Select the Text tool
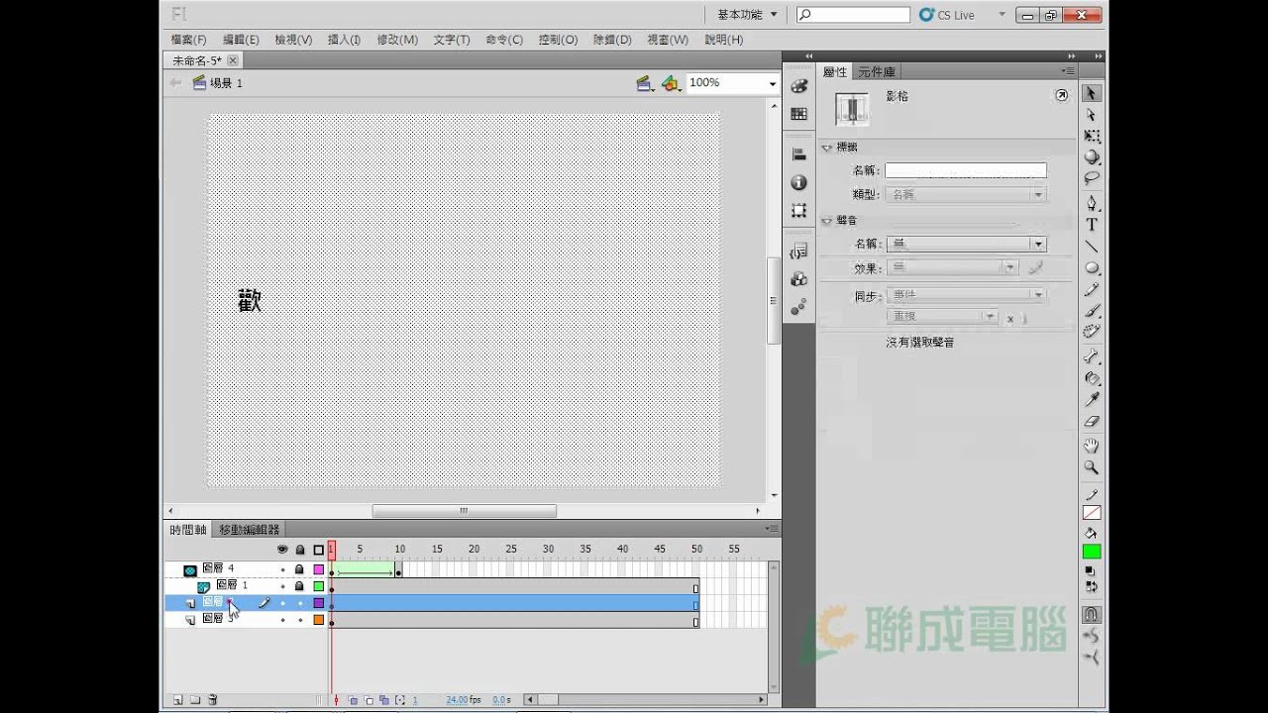 pyautogui.click(x=1091, y=225)
